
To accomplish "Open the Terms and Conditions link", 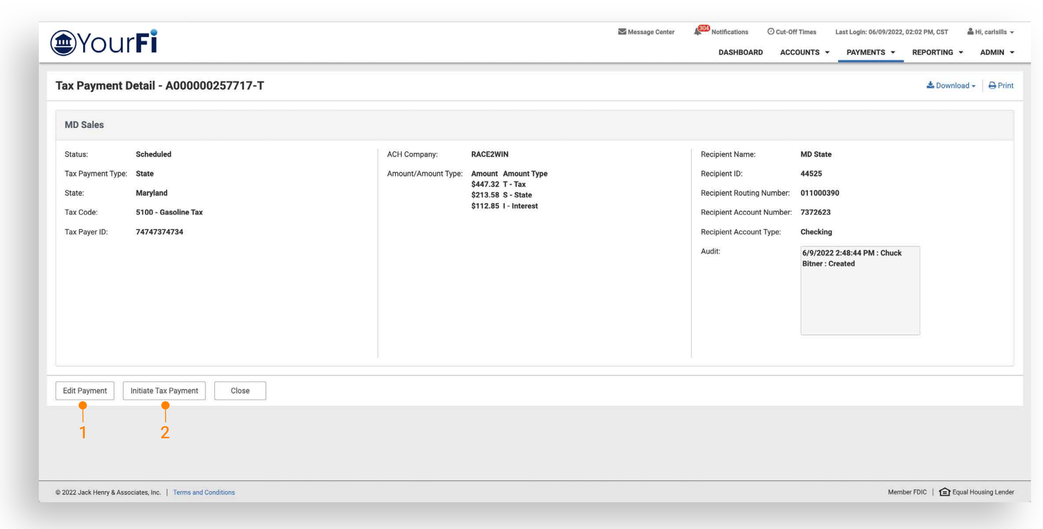I will click(x=204, y=492).
